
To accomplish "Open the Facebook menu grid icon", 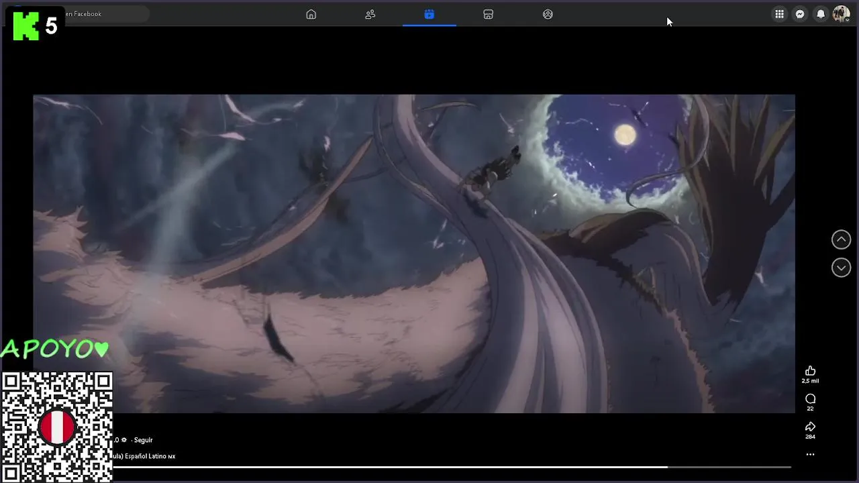I will (779, 14).
